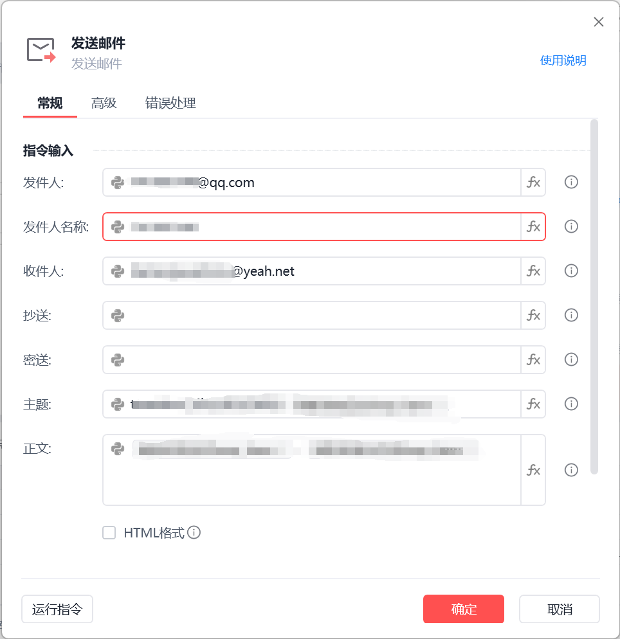Click the fx icon in 抄送 row
The height and width of the screenshot is (639, 620).
[x=533, y=316]
